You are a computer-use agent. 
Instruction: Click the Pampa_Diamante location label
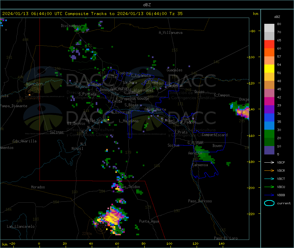pos(14,106)
